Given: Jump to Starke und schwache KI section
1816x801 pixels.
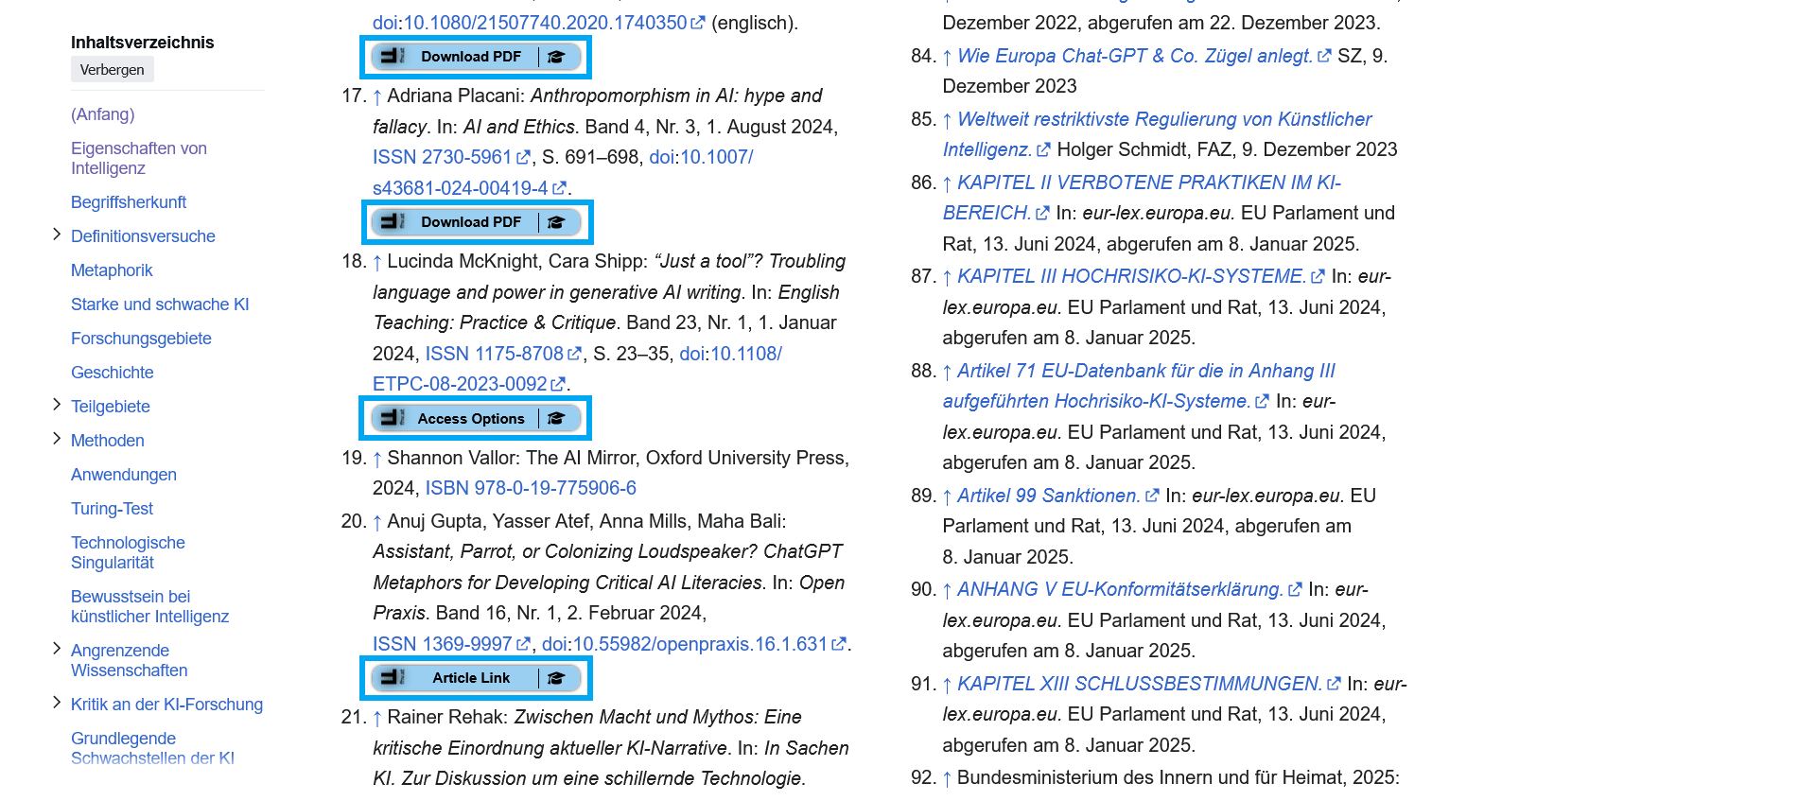Looking at the screenshot, I should tap(160, 305).
